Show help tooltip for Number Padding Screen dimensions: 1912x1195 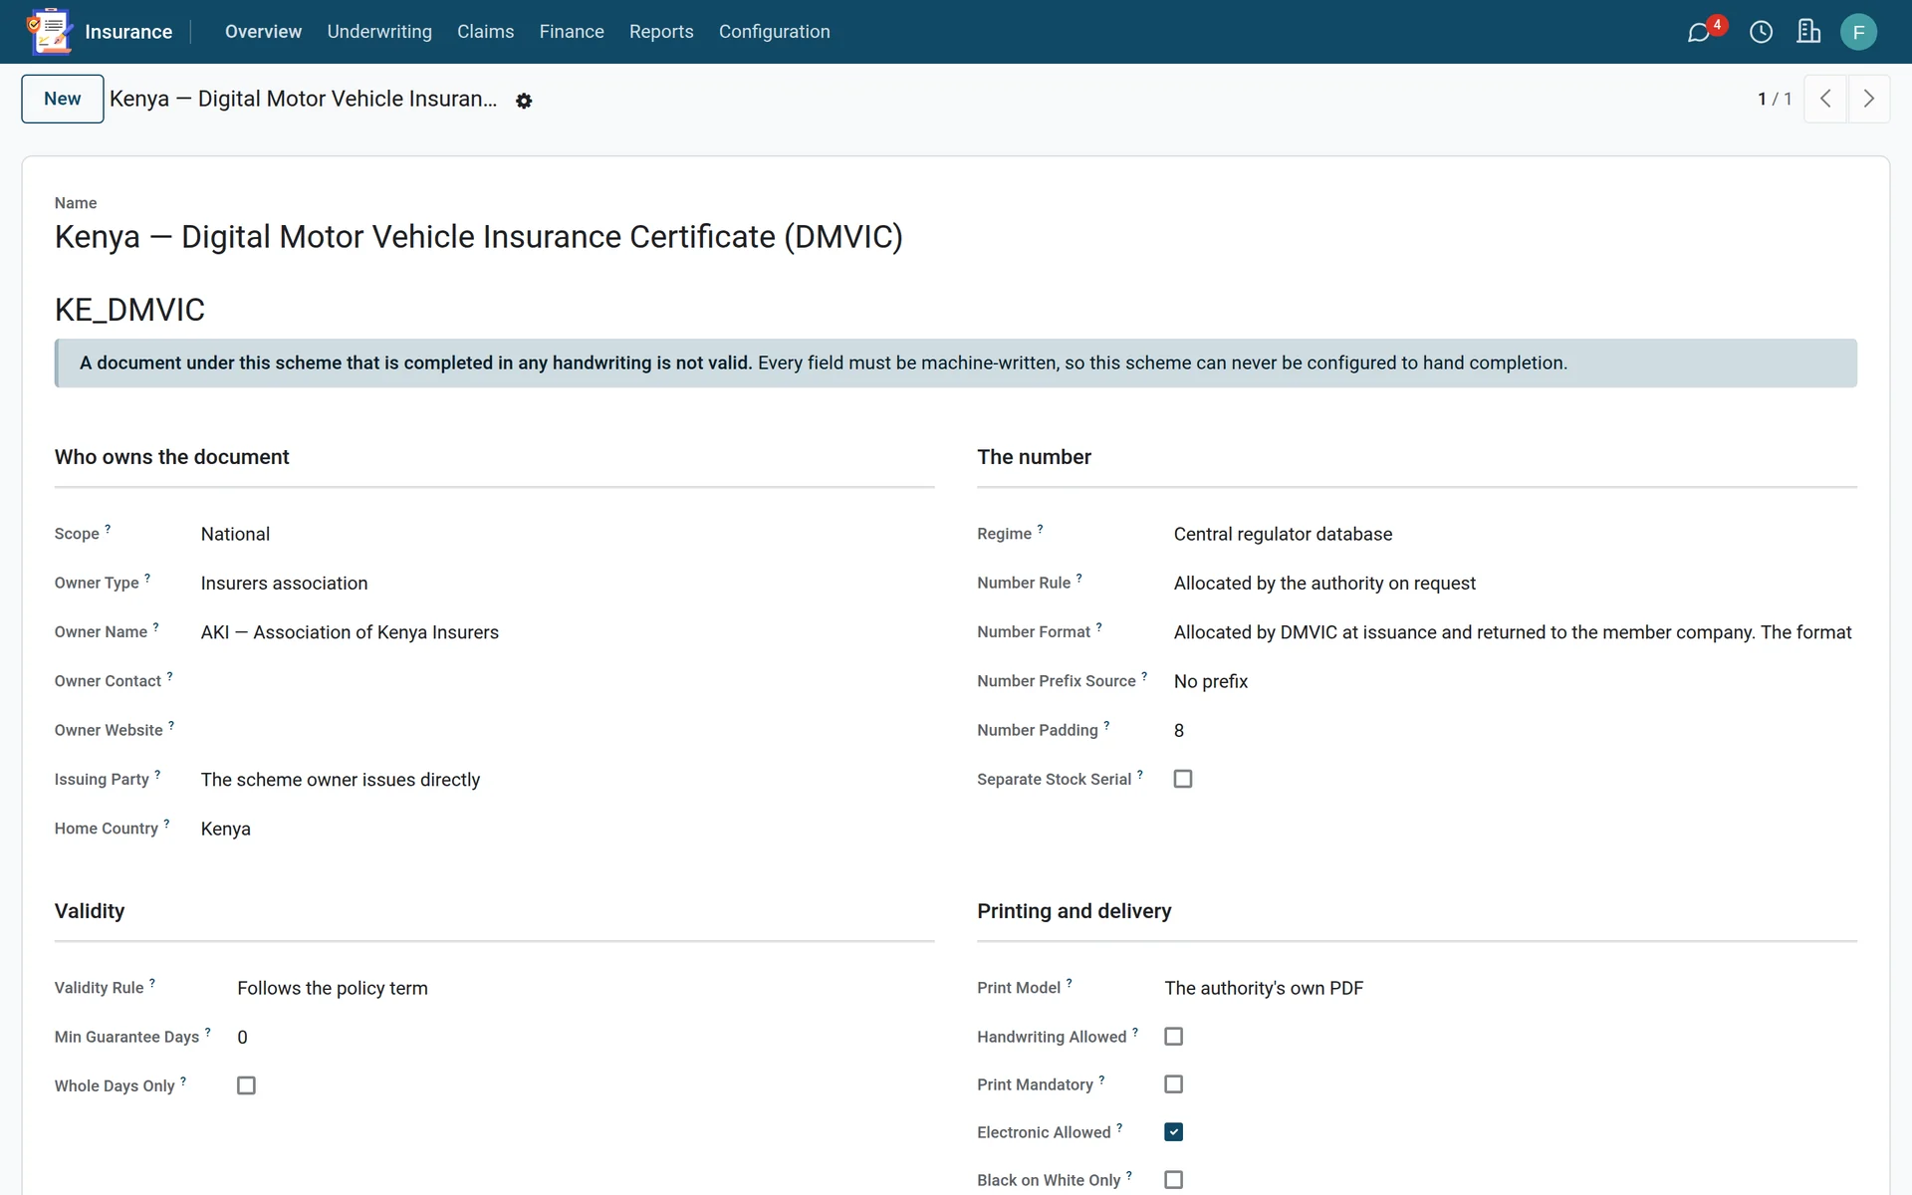1106,725
